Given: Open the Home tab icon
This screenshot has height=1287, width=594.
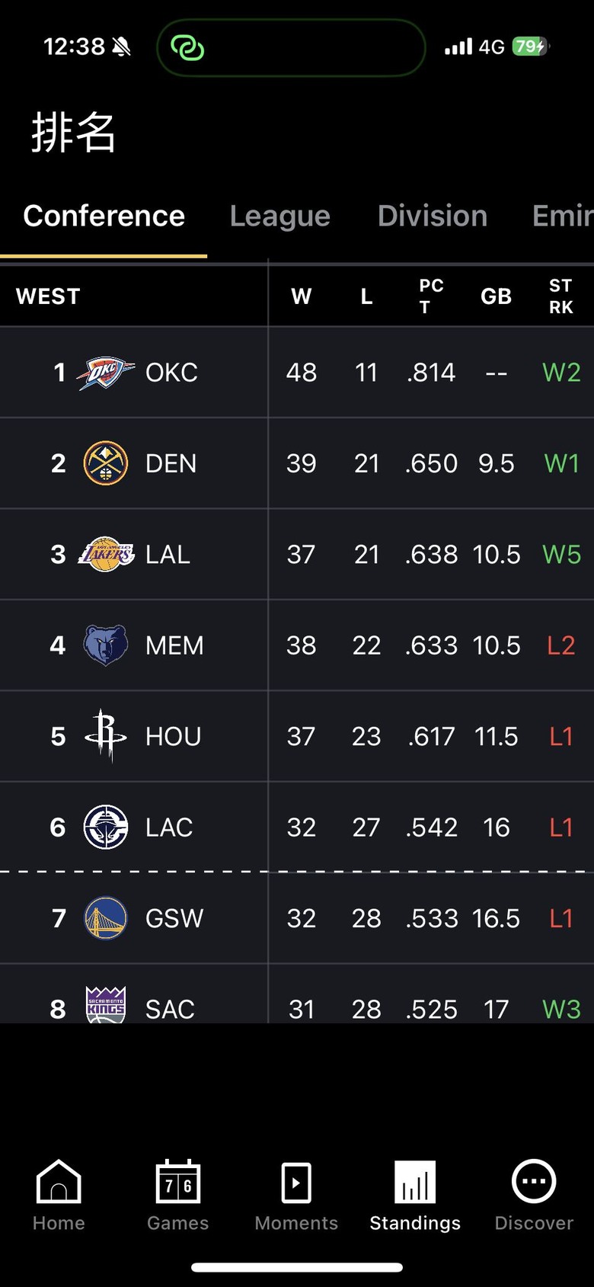Looking at the screenshot, I should point(59,1181).
